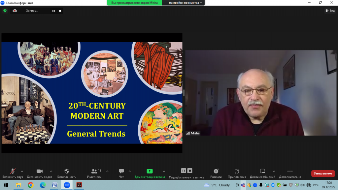Start Демонстрация экрана screen share
This screenshot has height=190, width=338.
[150, 173]
